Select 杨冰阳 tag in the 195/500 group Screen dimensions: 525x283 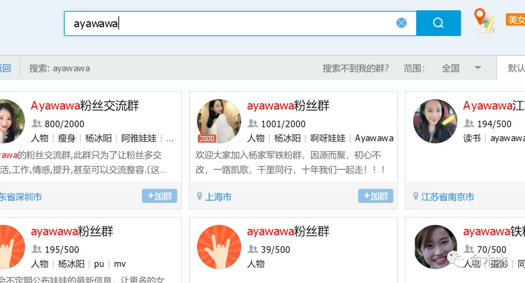click(x=71, y=264)
